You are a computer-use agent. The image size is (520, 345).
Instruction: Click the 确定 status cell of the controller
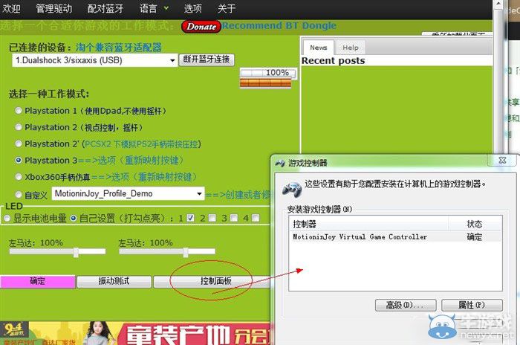[x=475, y=237]
